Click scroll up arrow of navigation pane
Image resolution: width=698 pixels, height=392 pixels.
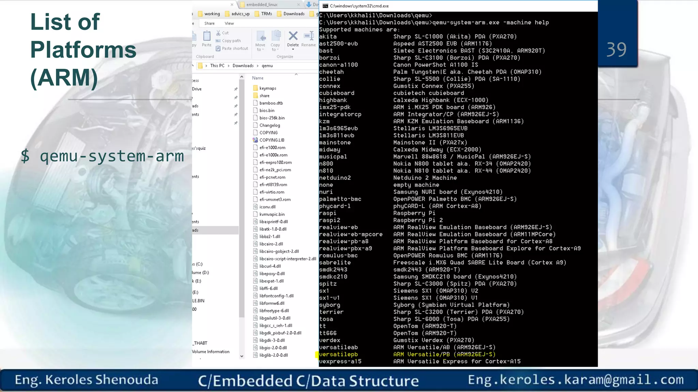pyautogui.click(x=242, y=77)
